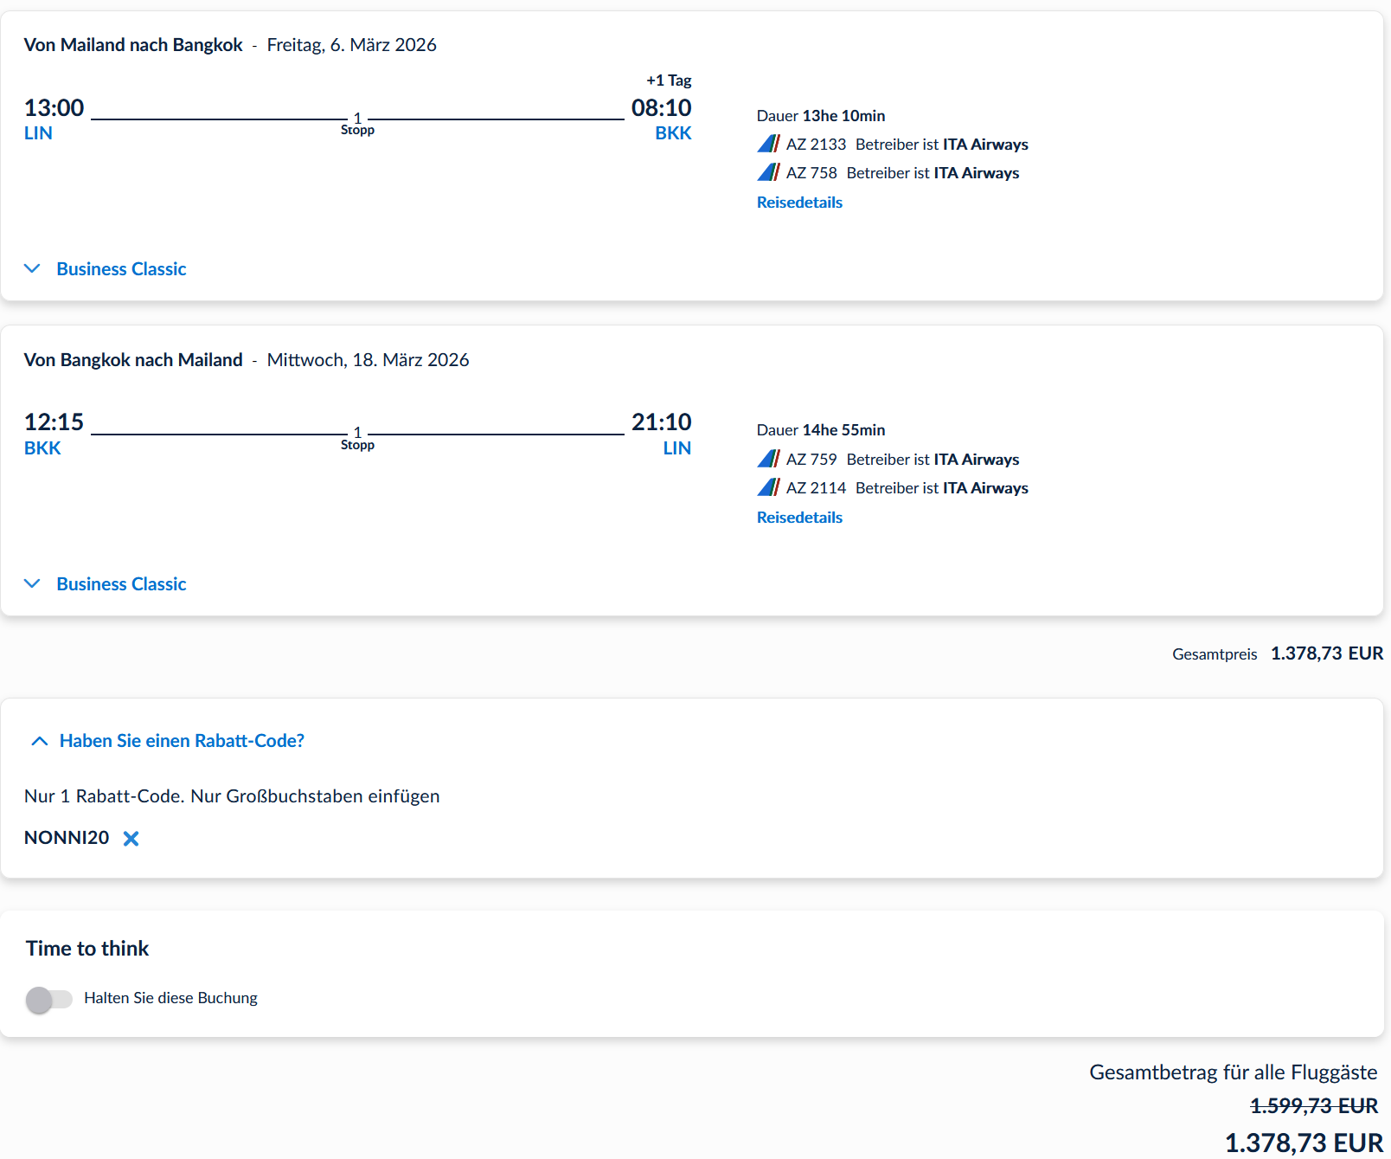Image resolution: width=1391 pixels, height=1159 pixels.
Task: Click the Haben Sie einen Rabatt-Code heading
Action: (x=182, y=741)
